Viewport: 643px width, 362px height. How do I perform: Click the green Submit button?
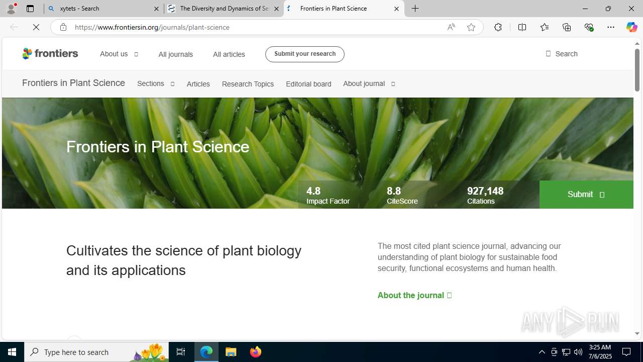tap(586, 195)
